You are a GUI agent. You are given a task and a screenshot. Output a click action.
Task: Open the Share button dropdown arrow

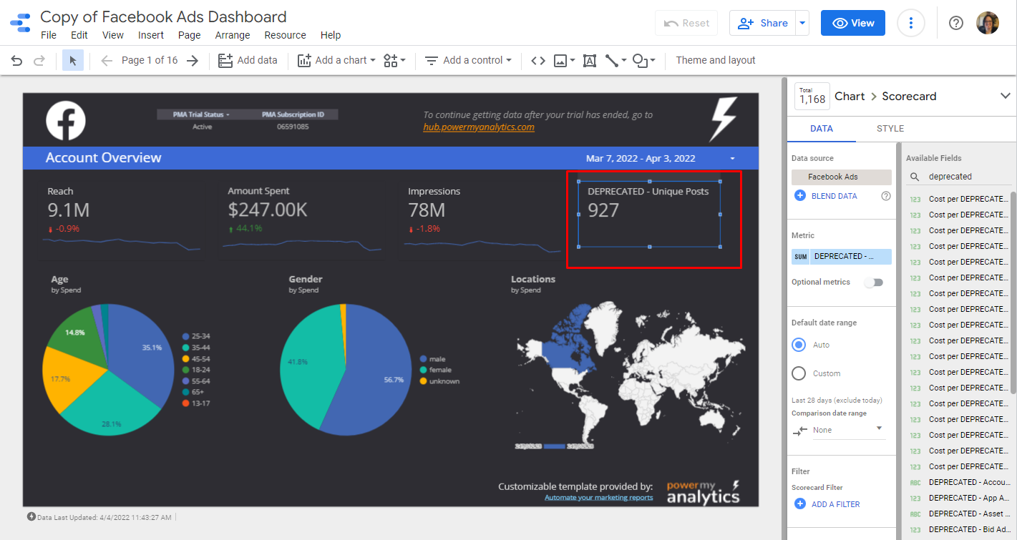tap(802, 23)
